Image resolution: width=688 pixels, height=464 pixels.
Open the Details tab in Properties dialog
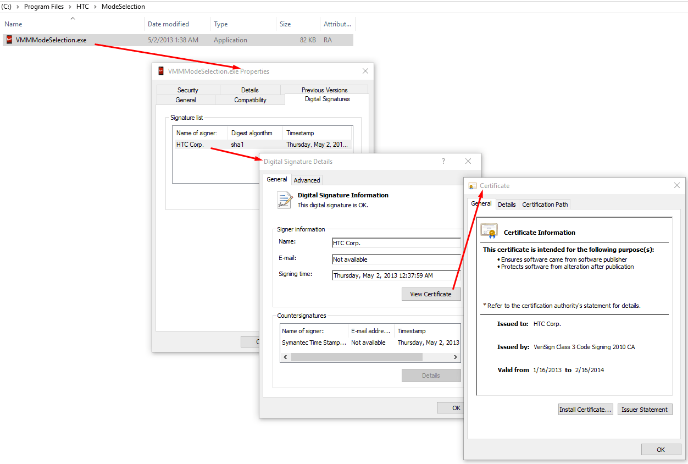[250, 90]
